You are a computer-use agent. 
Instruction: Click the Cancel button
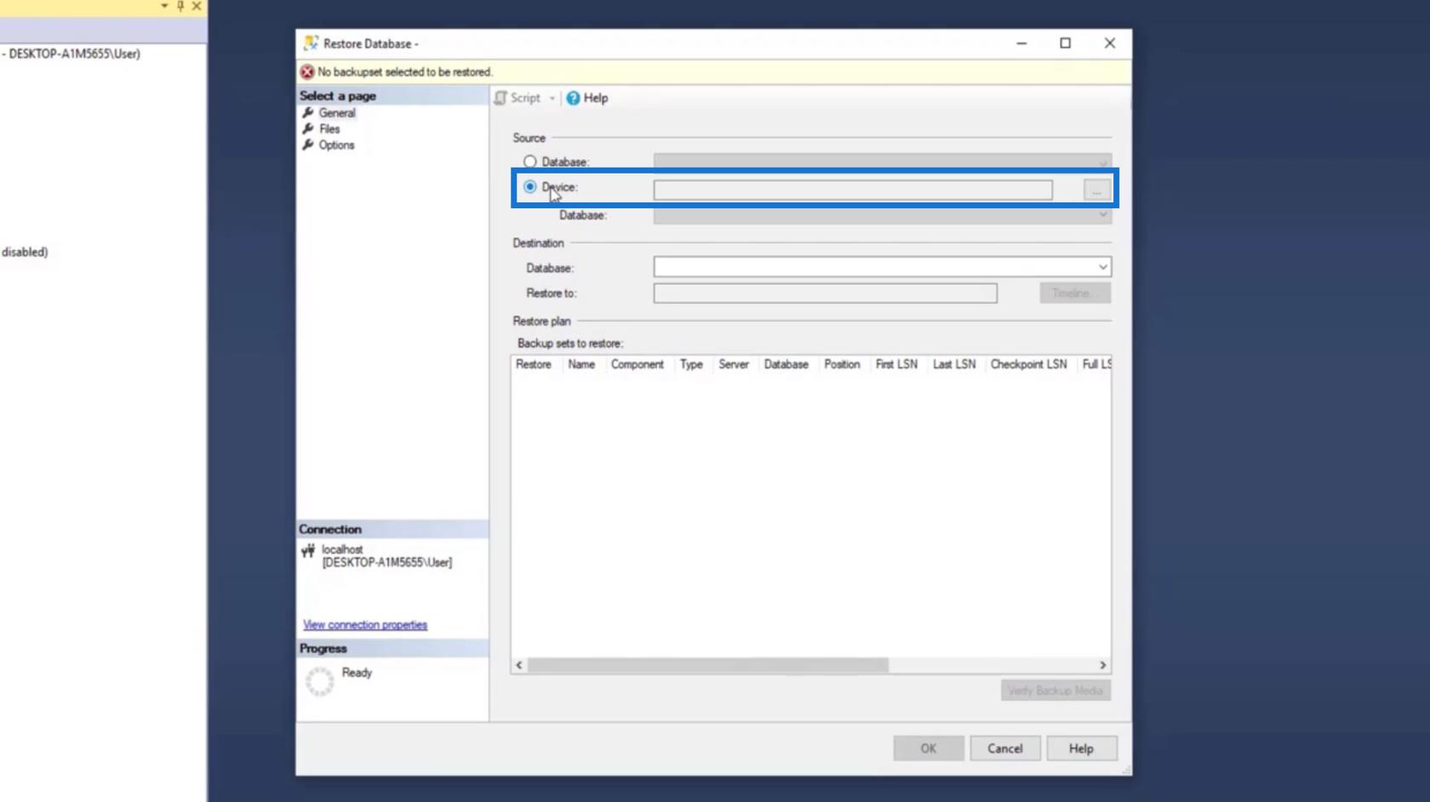pyautogui.click(x=1005, y=748)
